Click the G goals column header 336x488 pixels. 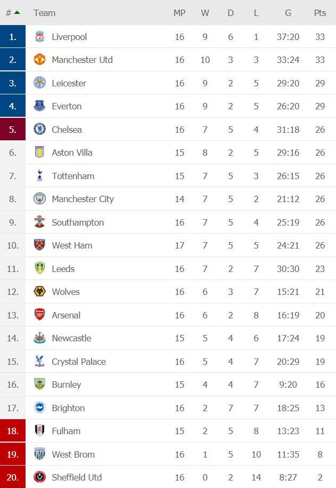(288, 13)
